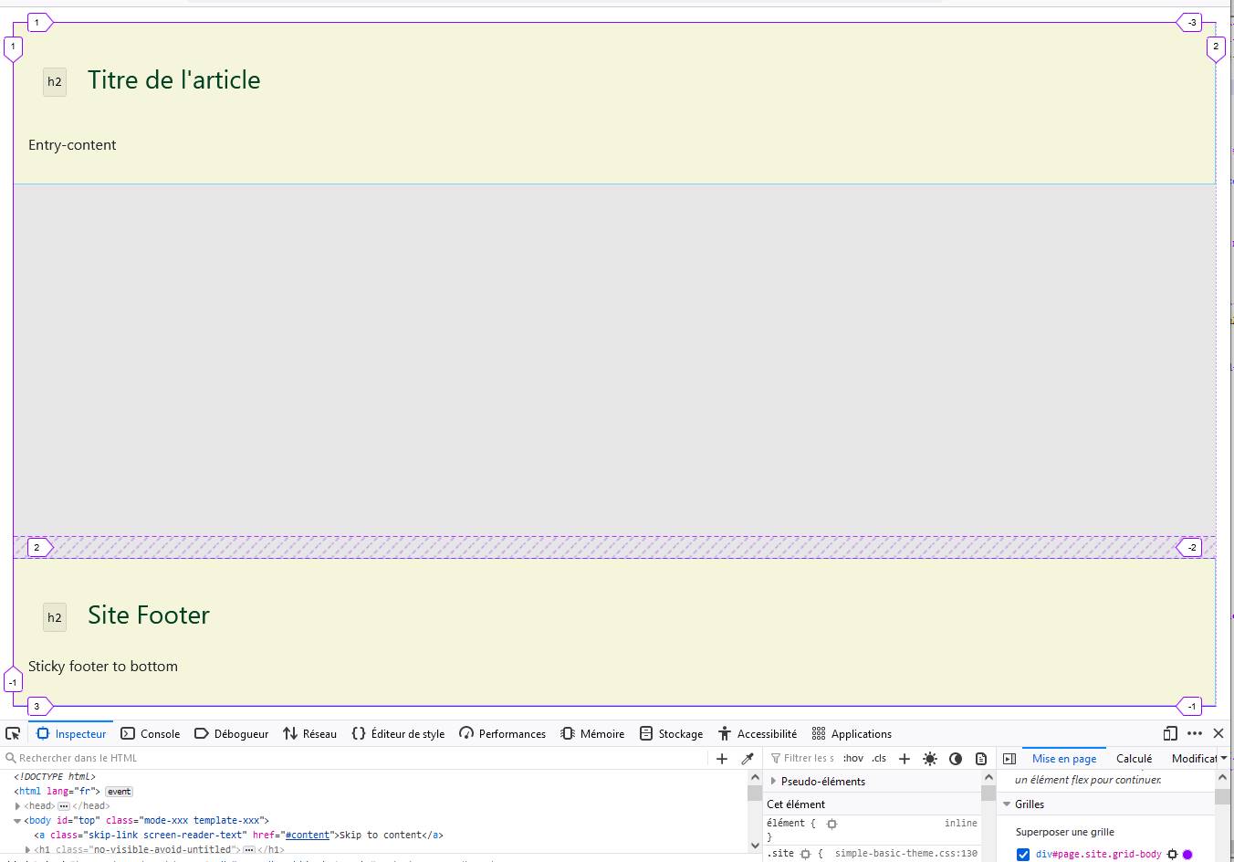Open the Modifications tab
The width and height of the screenshot is (1234, 862).
pyautogui.click(x=1194, y=758)
